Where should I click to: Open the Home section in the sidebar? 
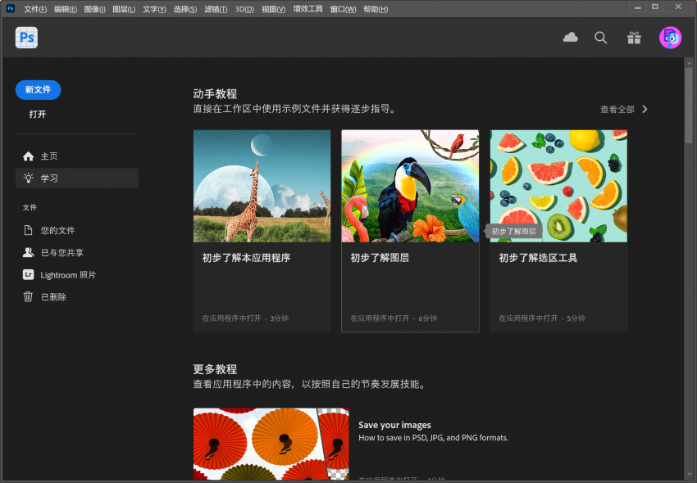click(47, 156)
